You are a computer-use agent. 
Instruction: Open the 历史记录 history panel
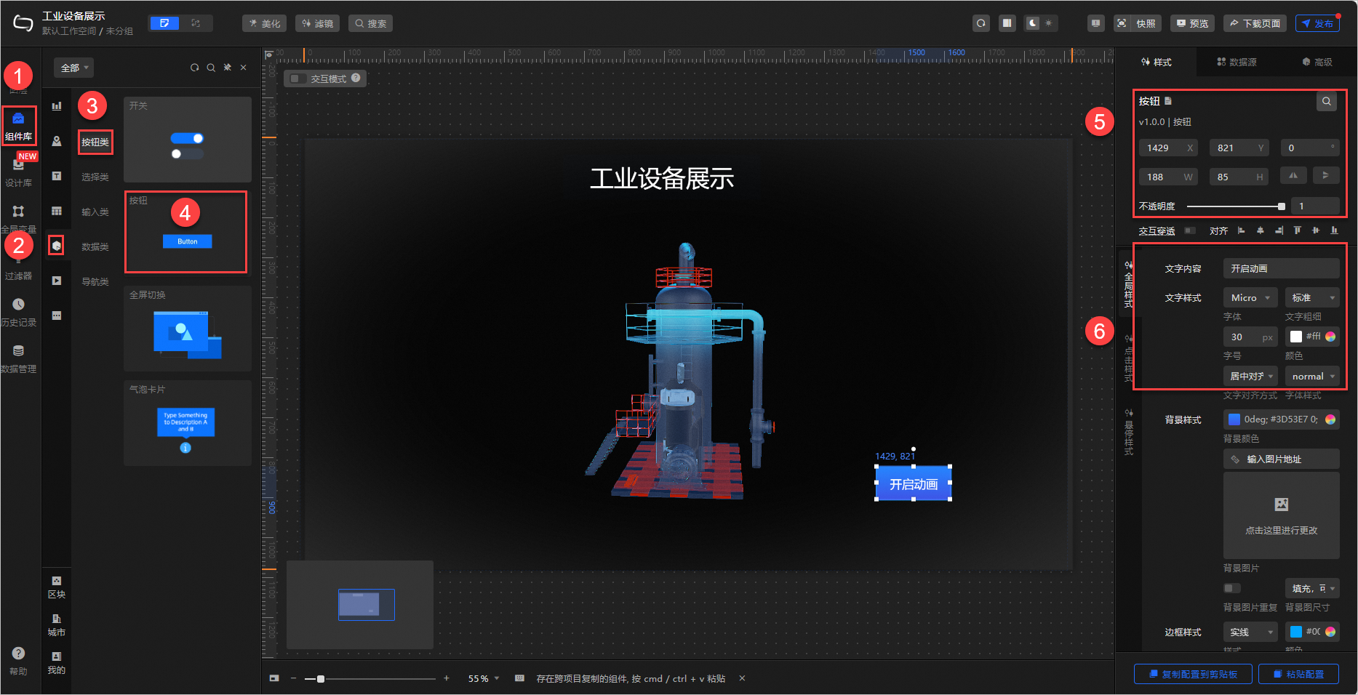tap(18, 313)
